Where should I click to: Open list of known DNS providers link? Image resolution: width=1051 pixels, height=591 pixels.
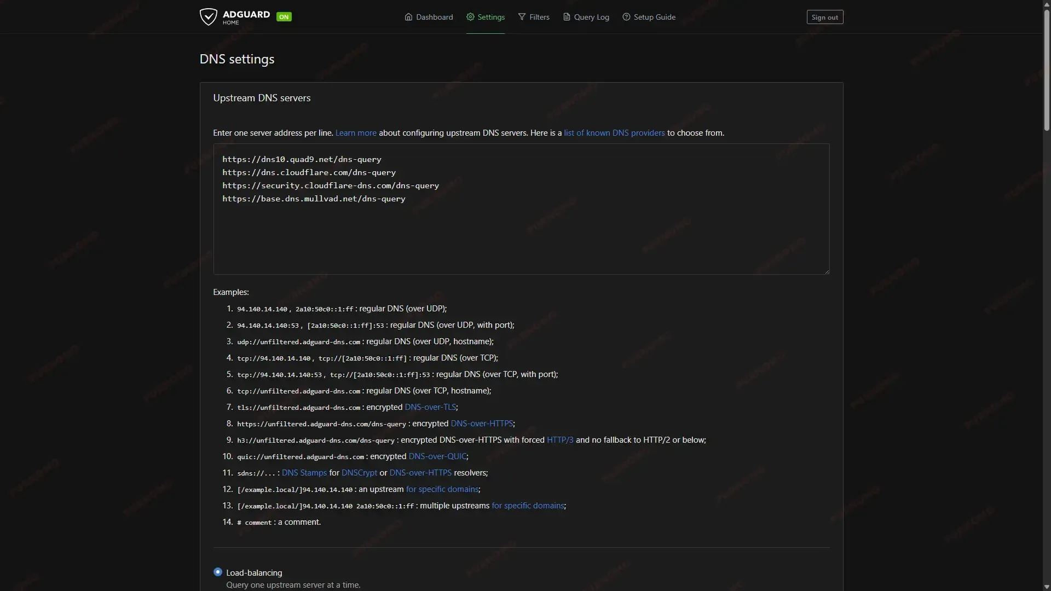pos(614,133)
